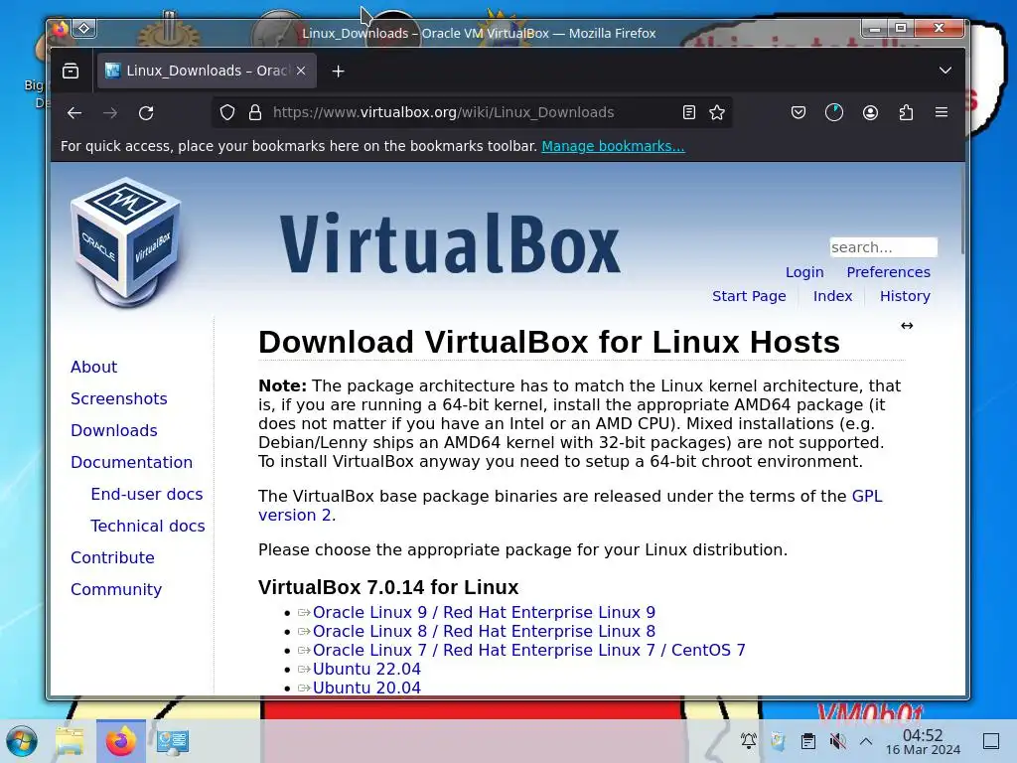Select the Firefox taskbar icon
Viewport: 1017px width, 763px height.
pos(120,741)
